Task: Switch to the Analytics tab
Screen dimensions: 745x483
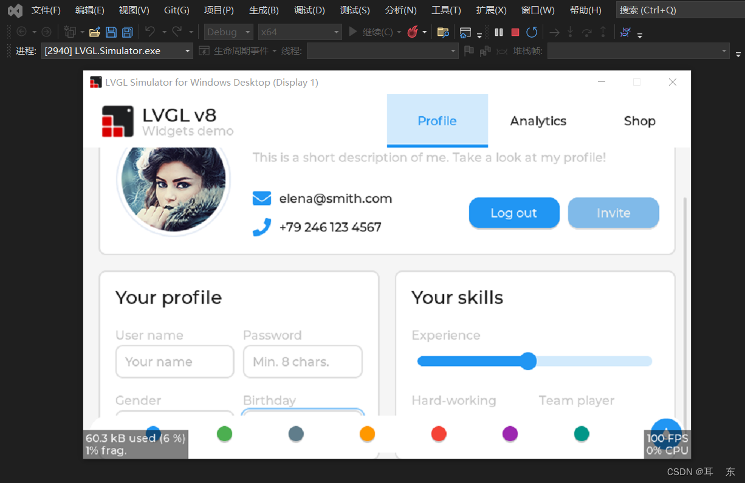Action: coord(538,121)
